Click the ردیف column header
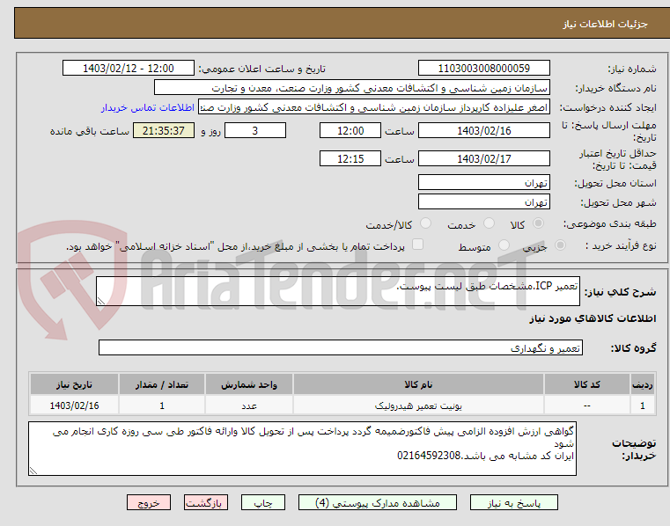The width and height of the screenshot is (670, 526). click(643, 384)
